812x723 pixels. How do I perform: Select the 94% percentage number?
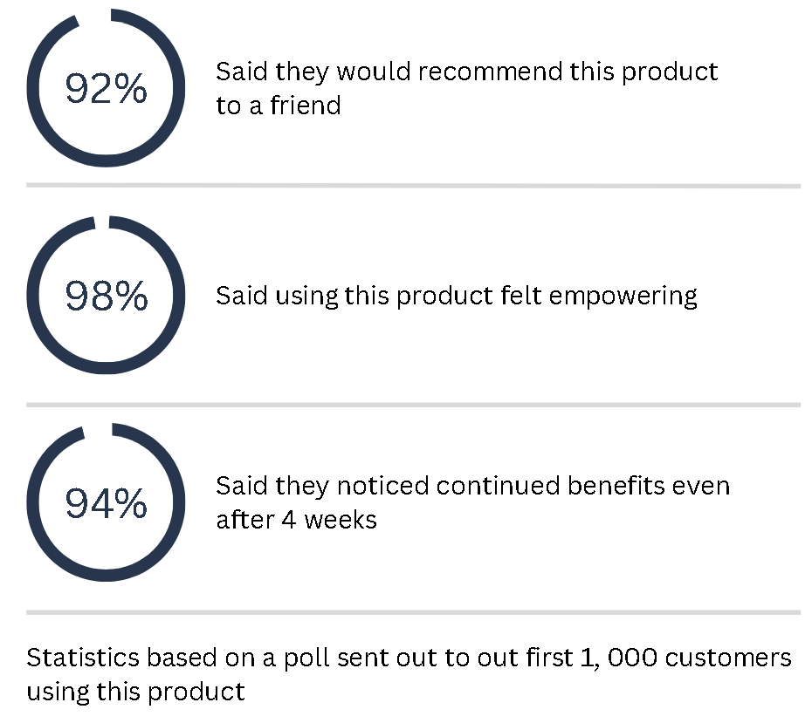pos(106,503)
